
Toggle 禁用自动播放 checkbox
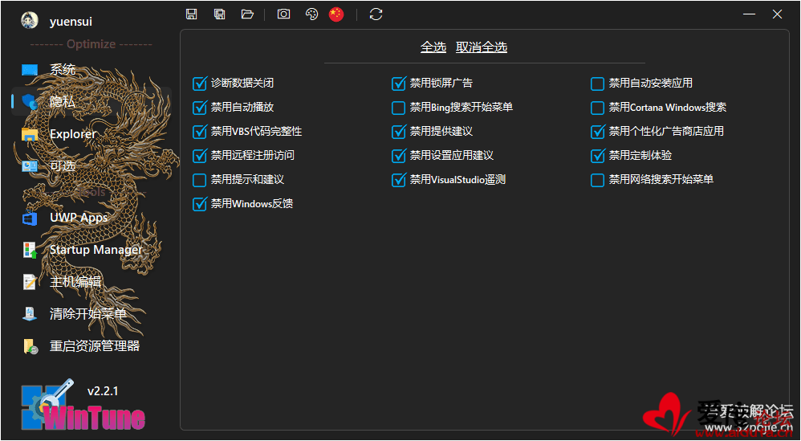click(199, 108)
